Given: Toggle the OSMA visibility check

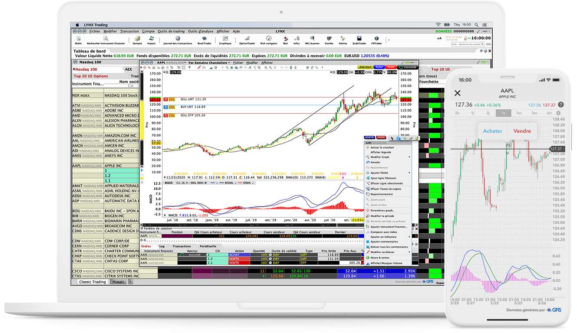Looking at the screenshot, I should coord(253,183).
